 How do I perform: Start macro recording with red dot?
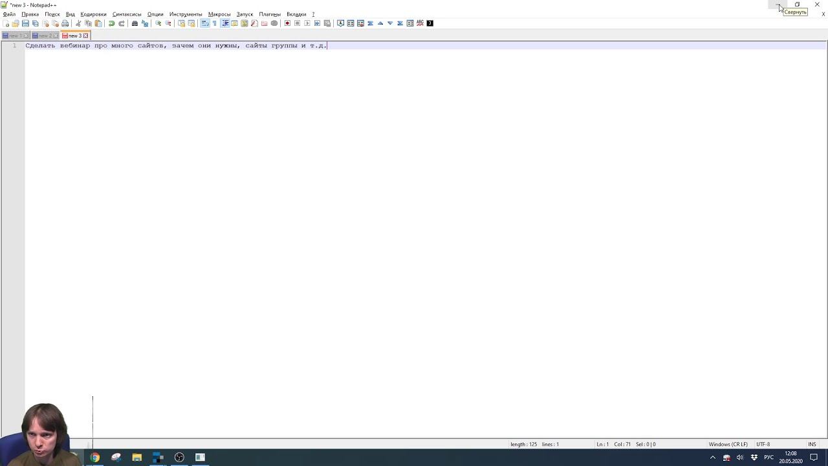tap(287, 23)
